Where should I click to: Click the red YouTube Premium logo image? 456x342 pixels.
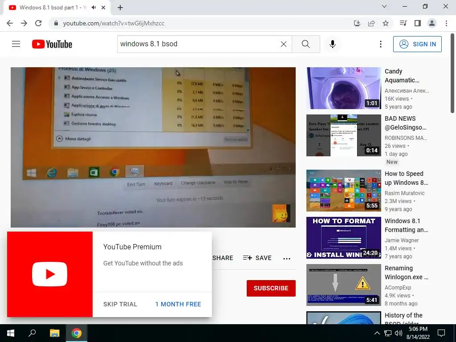point(50,274)
